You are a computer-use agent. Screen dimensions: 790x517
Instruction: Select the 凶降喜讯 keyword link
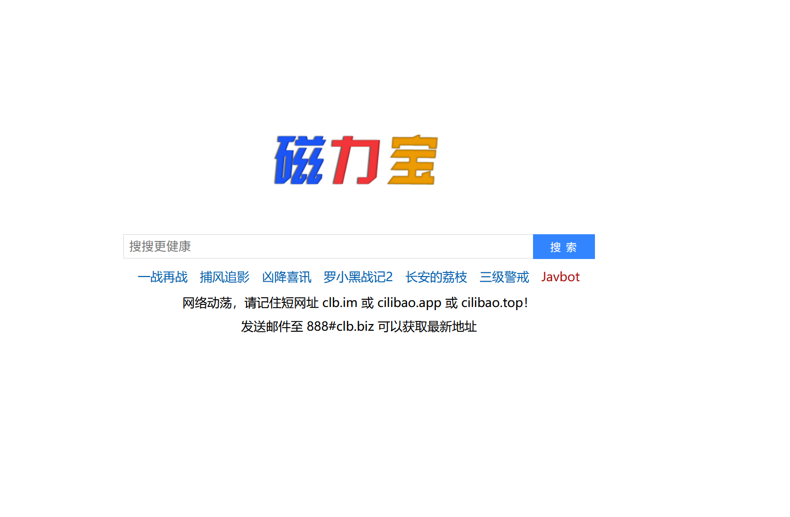(286, 277)
